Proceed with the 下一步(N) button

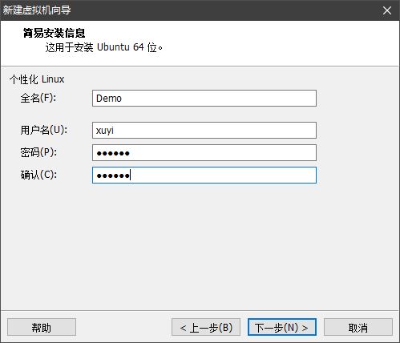click(x=282, y=327)
